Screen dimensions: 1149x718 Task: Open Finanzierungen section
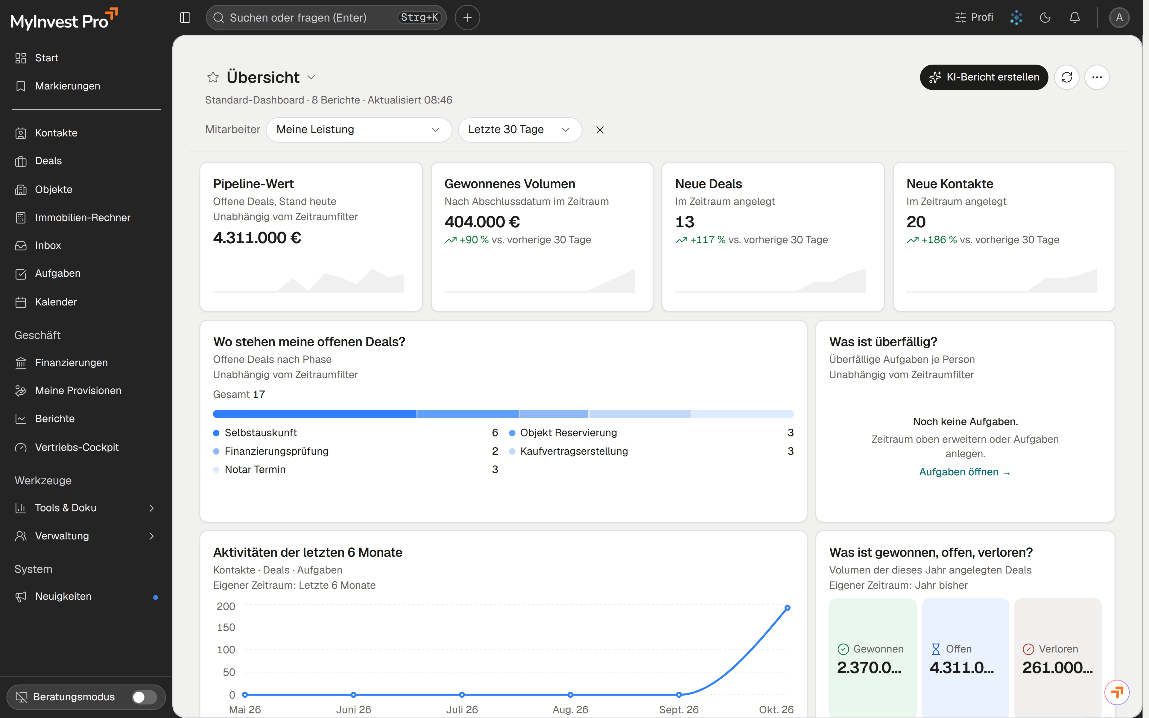pyautogui.click(x=86, y=363)
